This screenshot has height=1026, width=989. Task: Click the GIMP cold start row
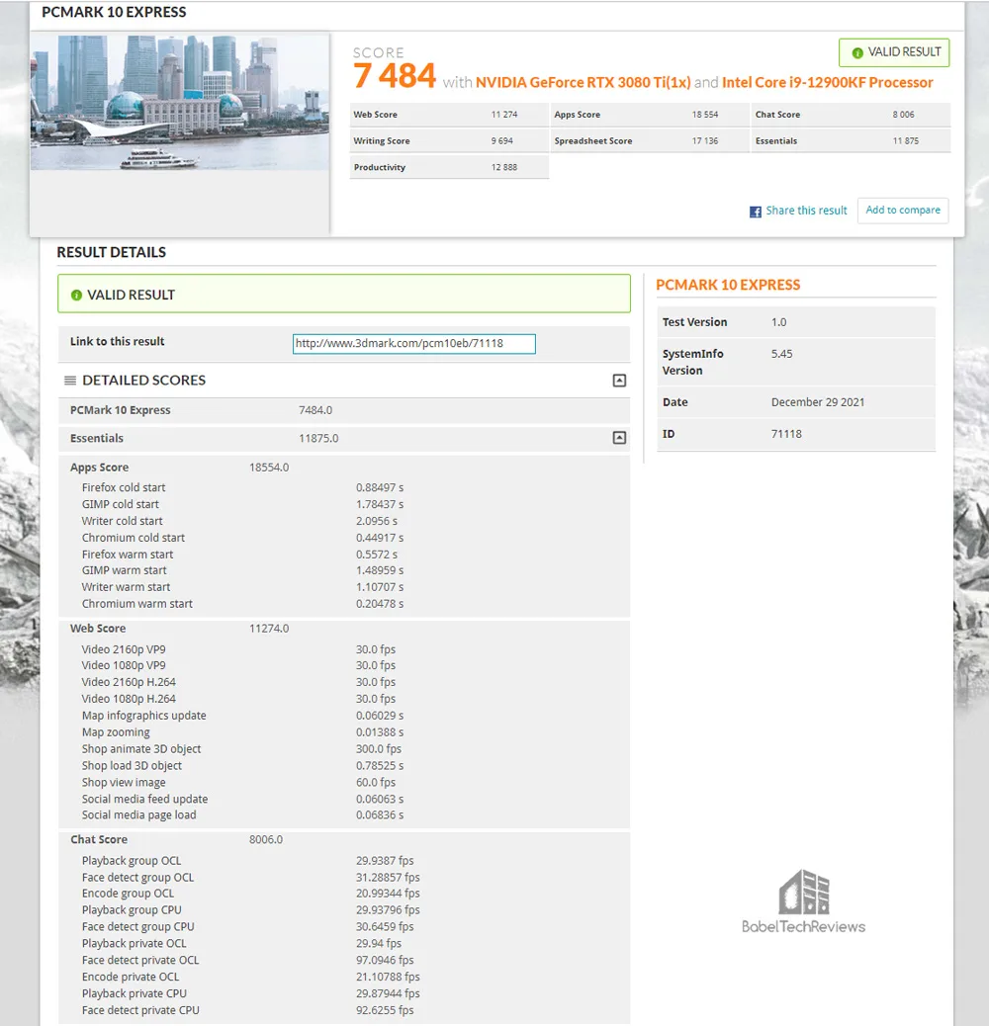tap(344, 504)
